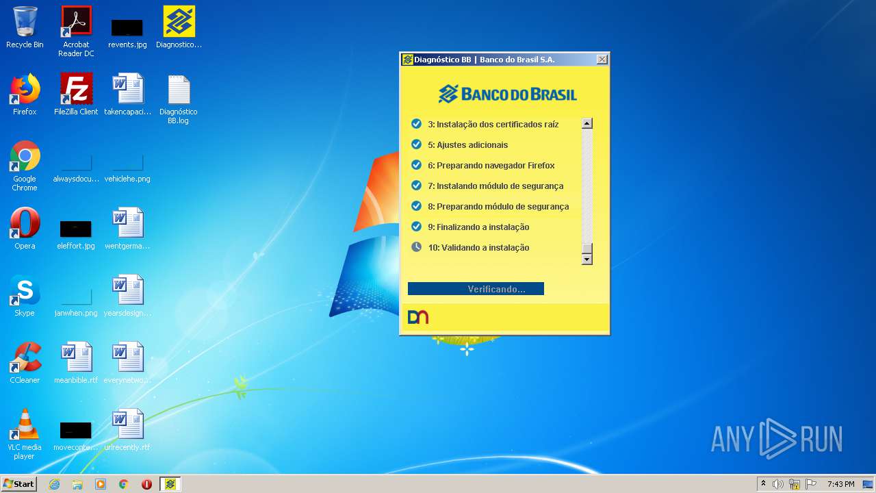Show hidden tray icons arrow
This screenshot has height=493, width=876.
tap(763, 484)
